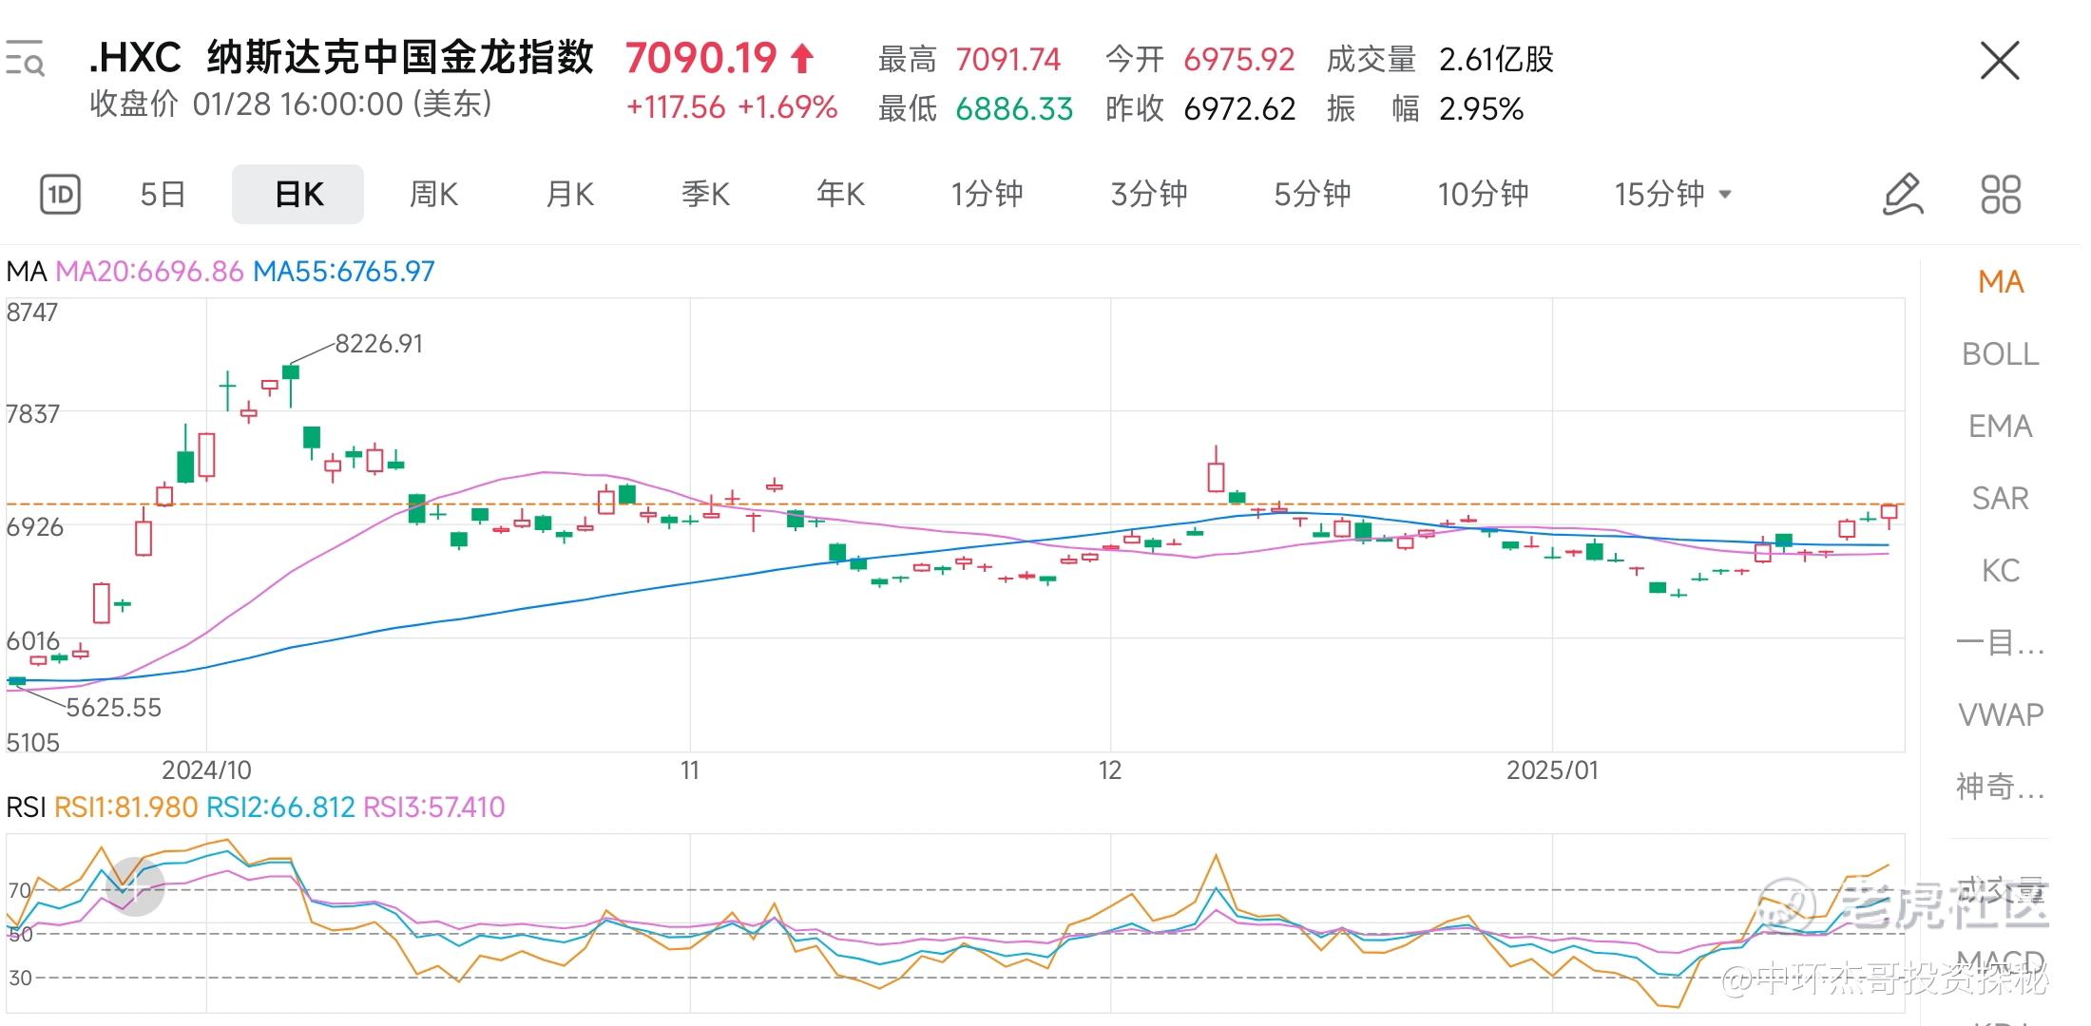This screenshot has width=2091, height=1026.
Task: Select the SAR indicator
Action: (x=2001, y=499)
